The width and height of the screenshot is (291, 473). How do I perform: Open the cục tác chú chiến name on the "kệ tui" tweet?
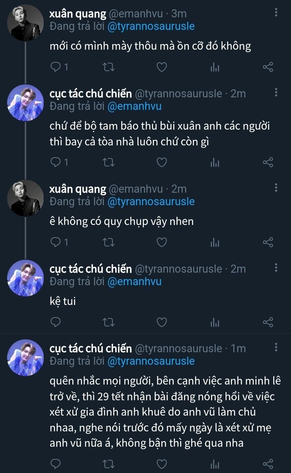pyautogui.click(x=91, y=269)
